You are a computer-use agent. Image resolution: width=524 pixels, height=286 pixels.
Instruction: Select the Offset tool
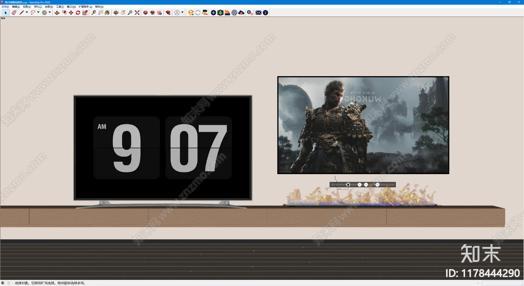tap(64, 13)
